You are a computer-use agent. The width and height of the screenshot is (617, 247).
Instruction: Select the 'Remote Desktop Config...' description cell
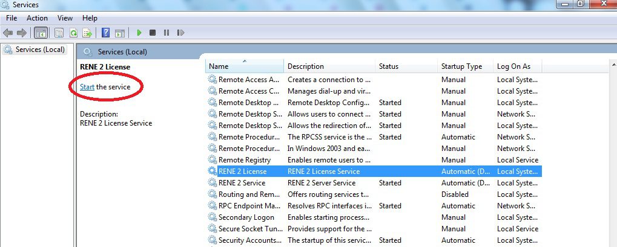coord(329,103)
